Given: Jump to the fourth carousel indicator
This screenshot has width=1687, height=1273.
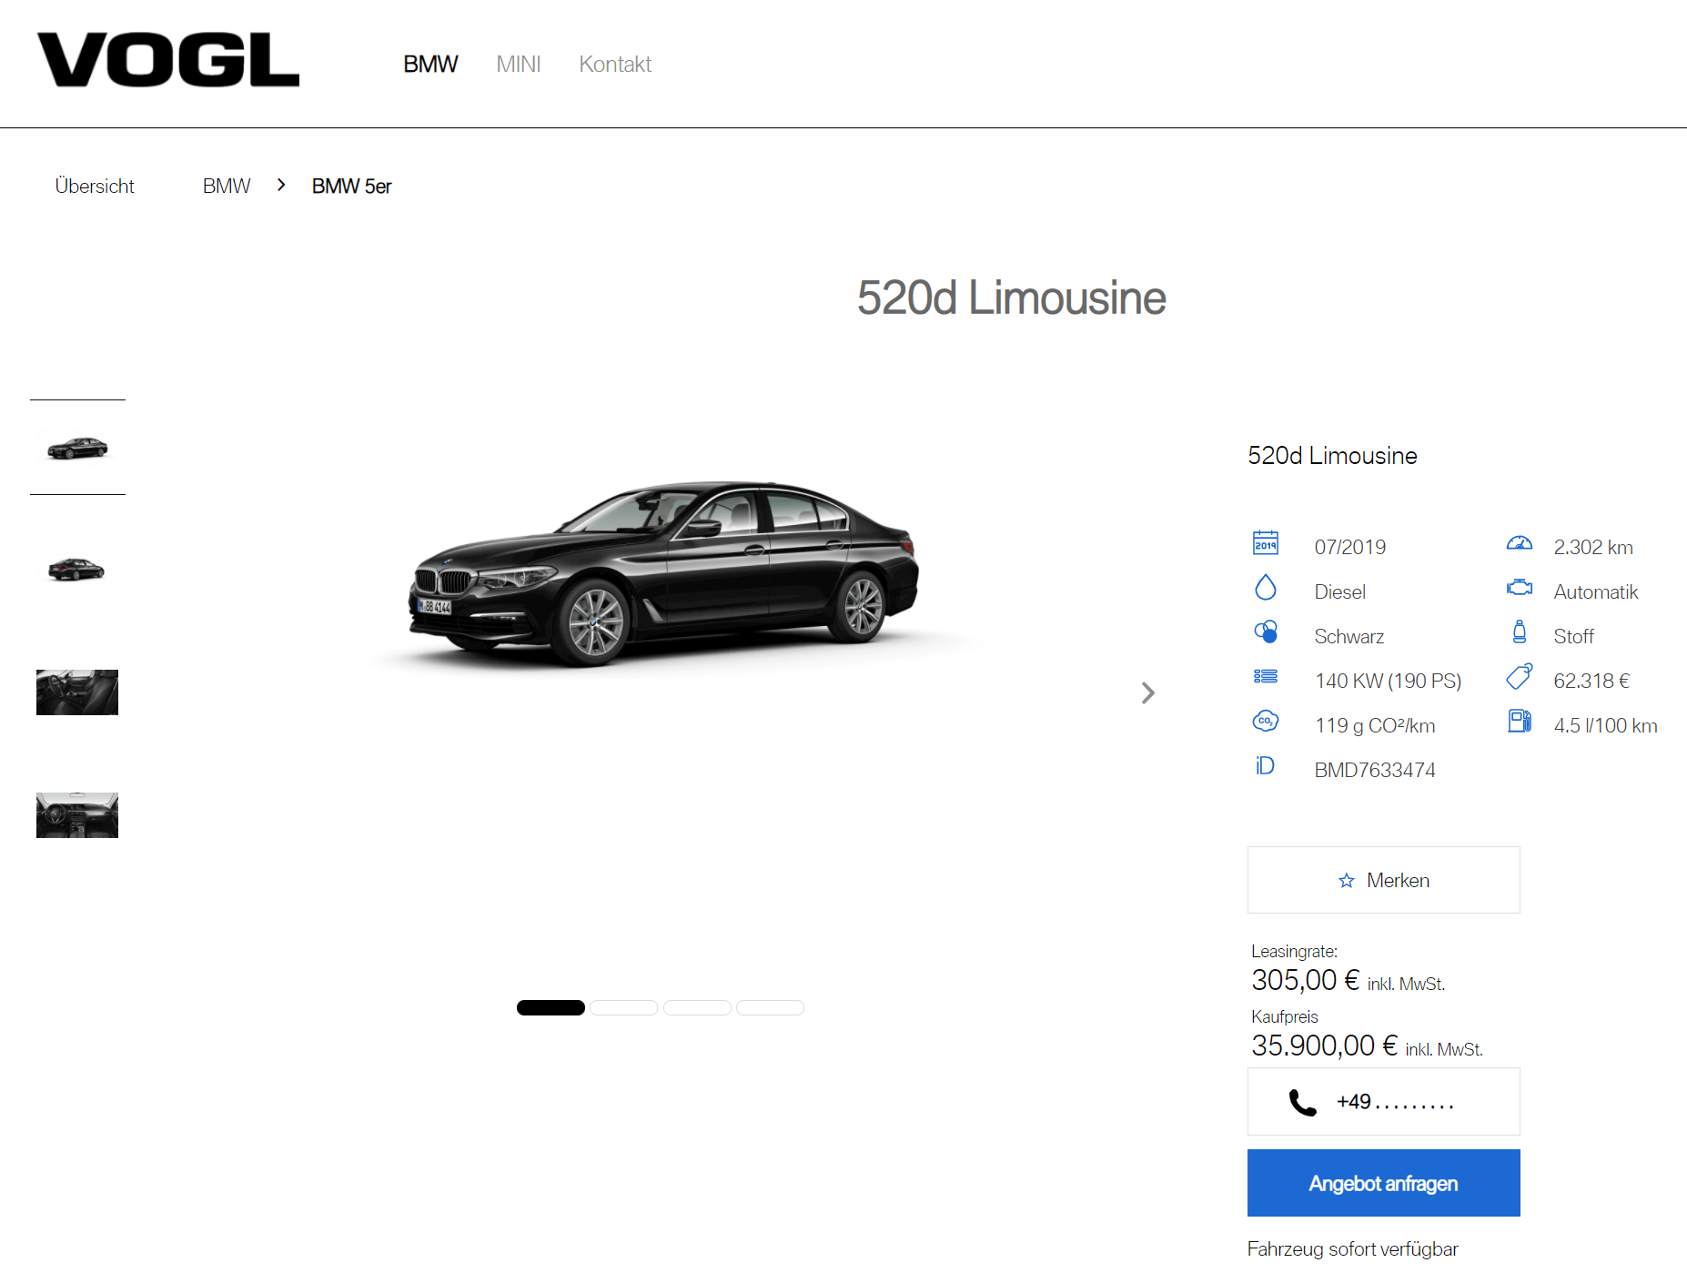Looking at the screenshot, I should (770, 1007).
